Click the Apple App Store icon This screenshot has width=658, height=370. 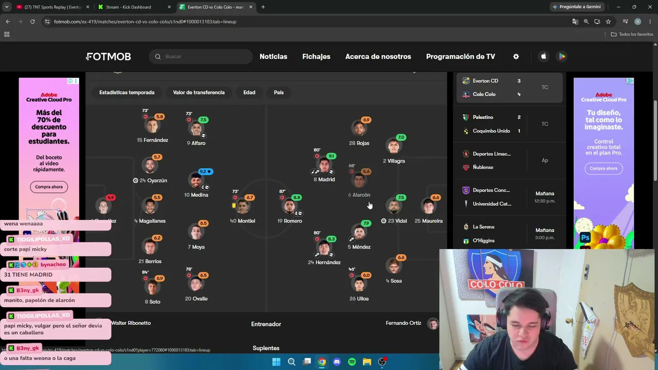(x=543, y=57)
